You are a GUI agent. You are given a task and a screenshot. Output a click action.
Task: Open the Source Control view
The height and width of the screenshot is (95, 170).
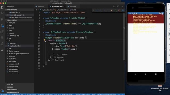[2, 19]
